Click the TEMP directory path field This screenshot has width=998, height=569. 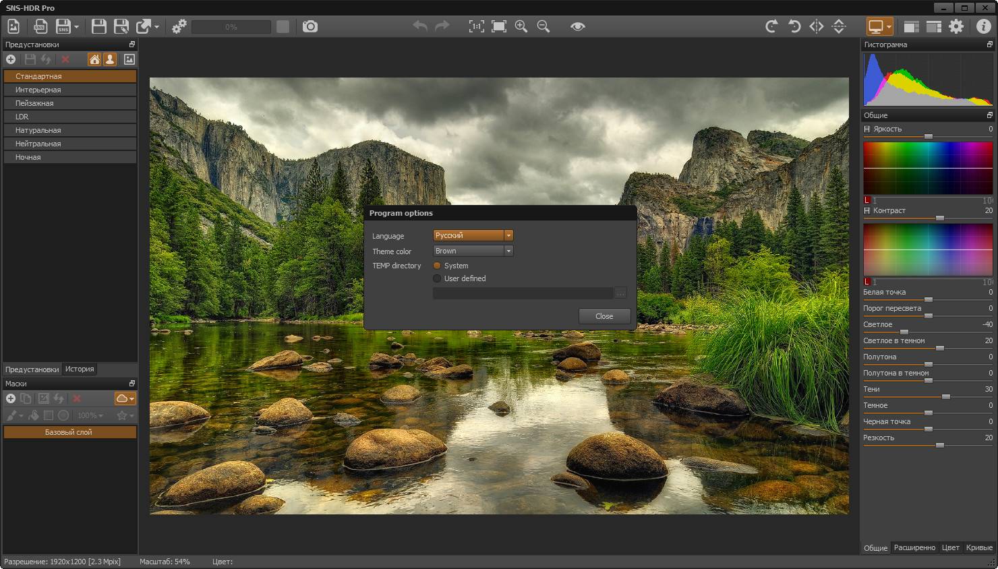tap(523, 293)
